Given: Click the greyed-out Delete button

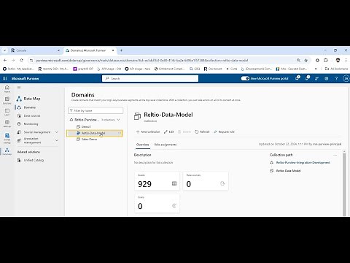Looking at the screenshot, I should (x=184, y=131).
